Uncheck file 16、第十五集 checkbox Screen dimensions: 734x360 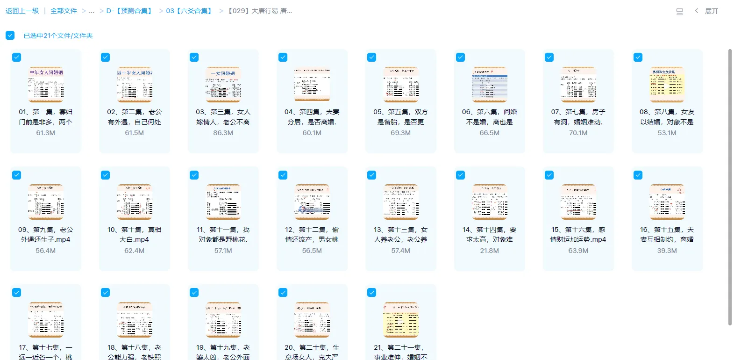638,175
